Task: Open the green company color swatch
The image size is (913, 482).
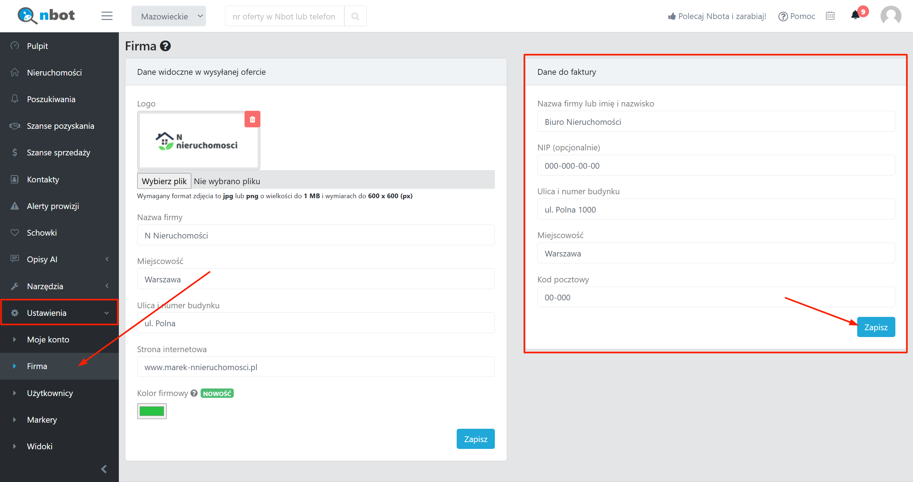Action: (152, 411)
